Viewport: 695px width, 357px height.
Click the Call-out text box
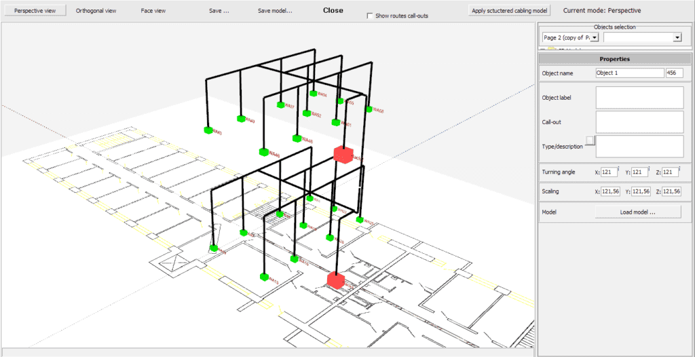(639, 122)
